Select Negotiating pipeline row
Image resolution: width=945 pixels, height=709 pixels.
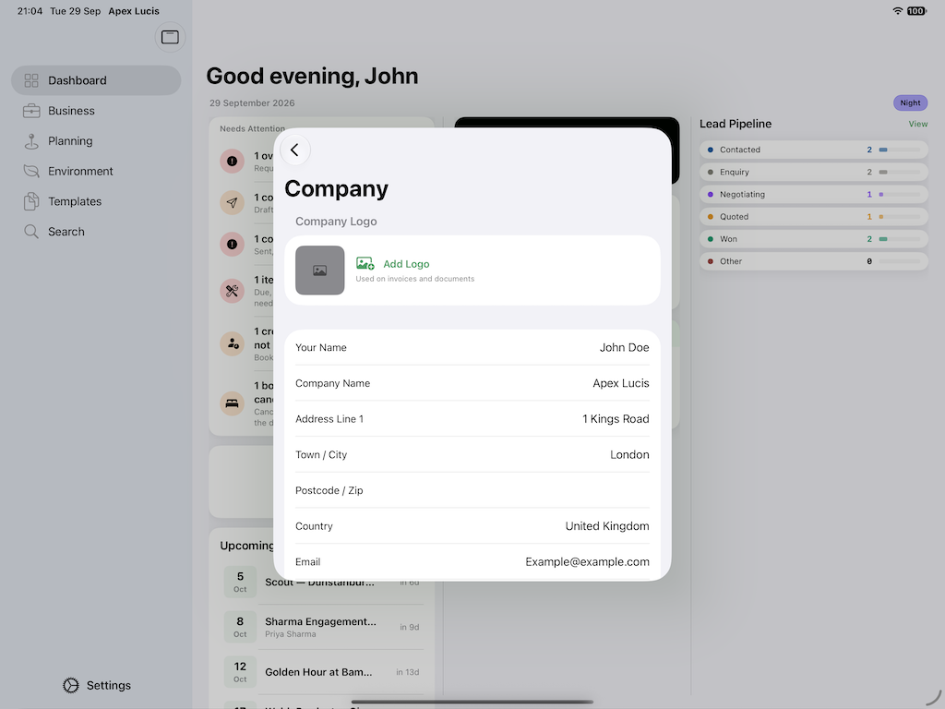814,194
